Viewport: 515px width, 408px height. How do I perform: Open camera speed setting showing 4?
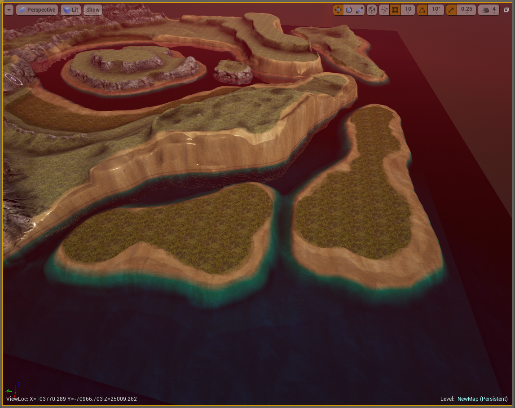[x=489, y=10]
